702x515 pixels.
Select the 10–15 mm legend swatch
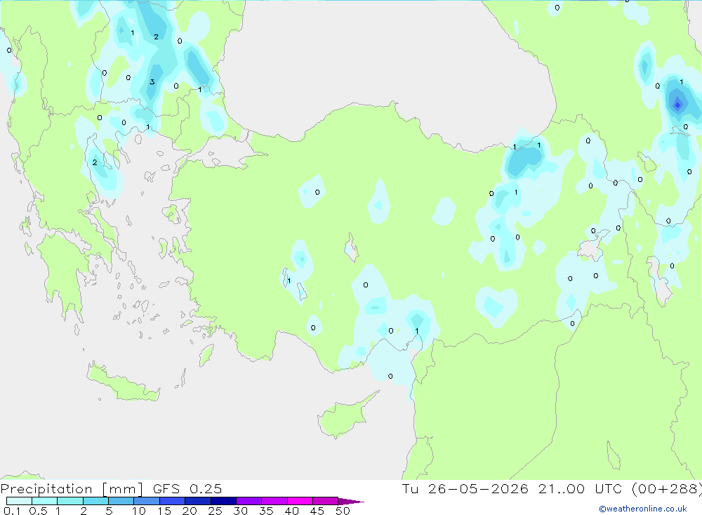[x=147, y=501]
